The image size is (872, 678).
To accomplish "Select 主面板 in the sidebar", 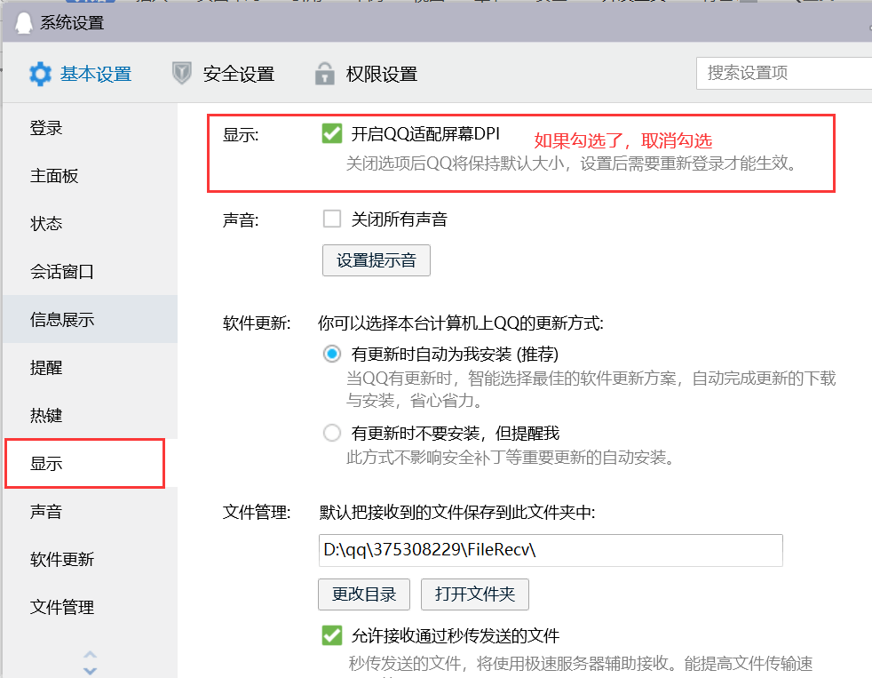I will pos(90,176).
